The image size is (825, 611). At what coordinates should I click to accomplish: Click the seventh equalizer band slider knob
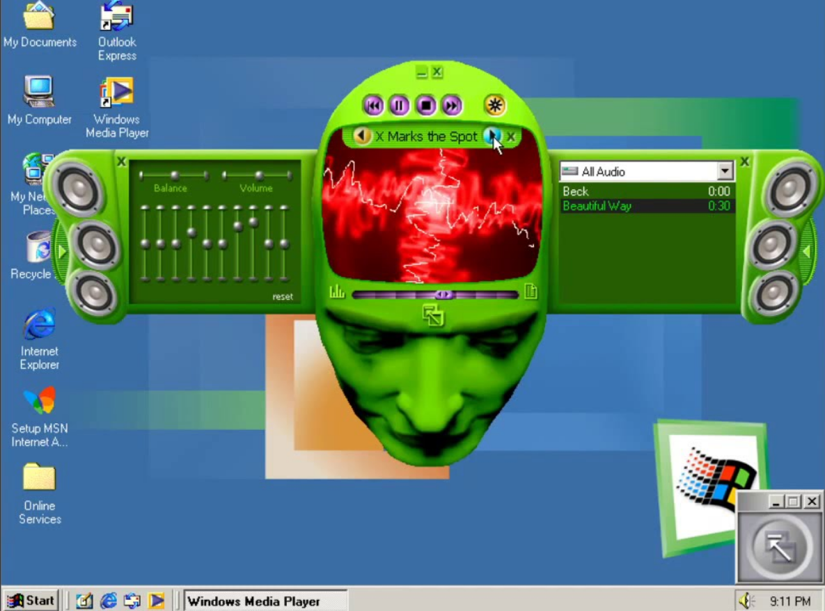pos(238,226)
